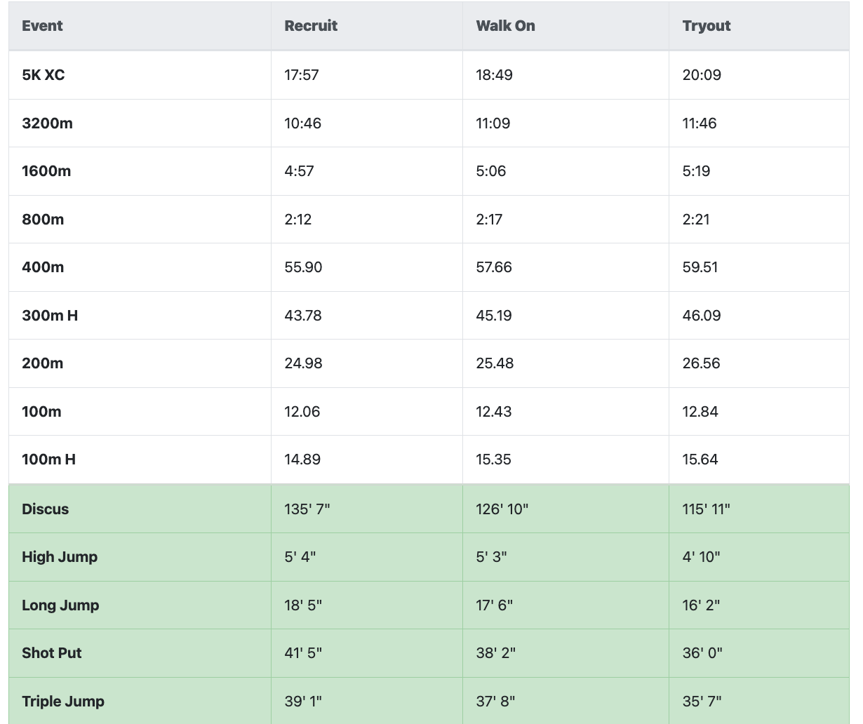Click the High Jump recruit mark 5' 4"

(300, 557)
